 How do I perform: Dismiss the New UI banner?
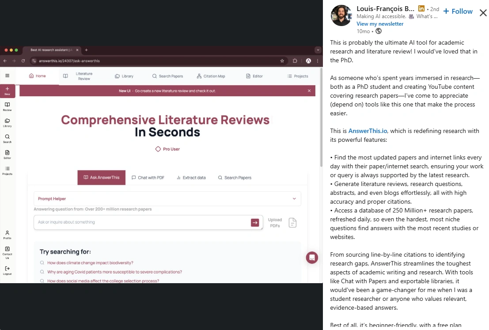click(x=309, y=91)
